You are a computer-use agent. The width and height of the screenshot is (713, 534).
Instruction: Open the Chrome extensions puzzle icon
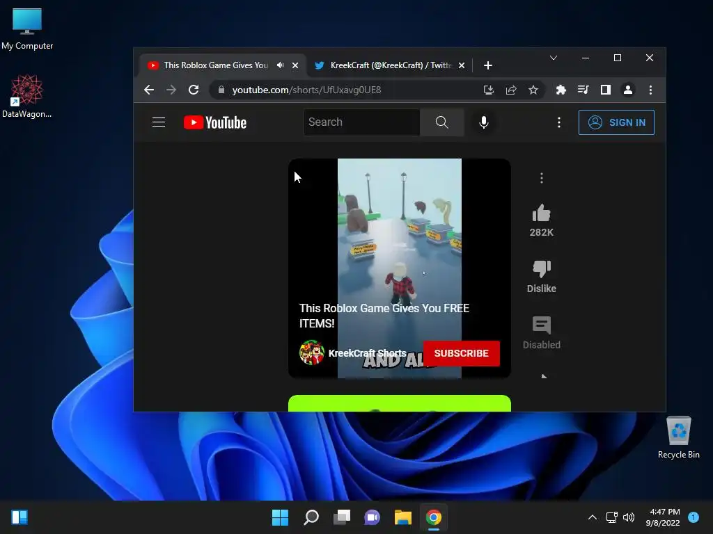click(561, 90)
